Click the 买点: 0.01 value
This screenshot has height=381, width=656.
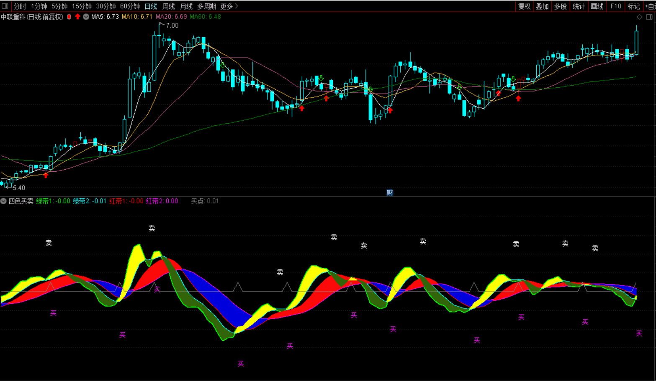[x=205, y=201]
